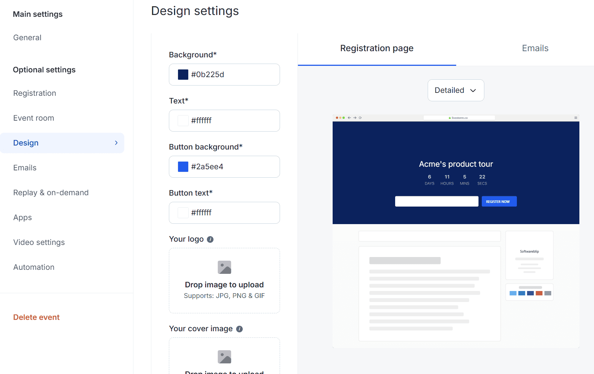Click the Softwareblip card in preview
594x374 pixels.
click(529, 255)
